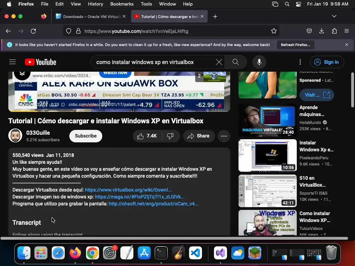Click Sign in button

[327, 62]
